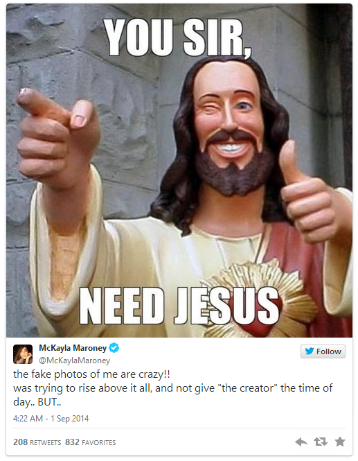Screen dimensions: 358x461
Task: Click the 'NEED JESUS' caption on image
Action: (179, 306)
